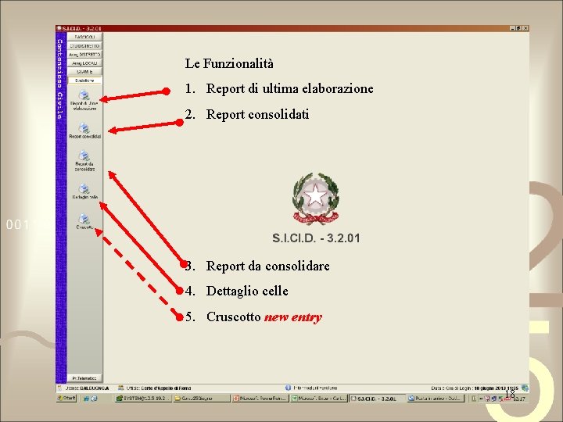This screenshot has width=563, height=422.
Task: Select the second sidebar tab below FASCICOLI
Action: [x=84, y=46]
